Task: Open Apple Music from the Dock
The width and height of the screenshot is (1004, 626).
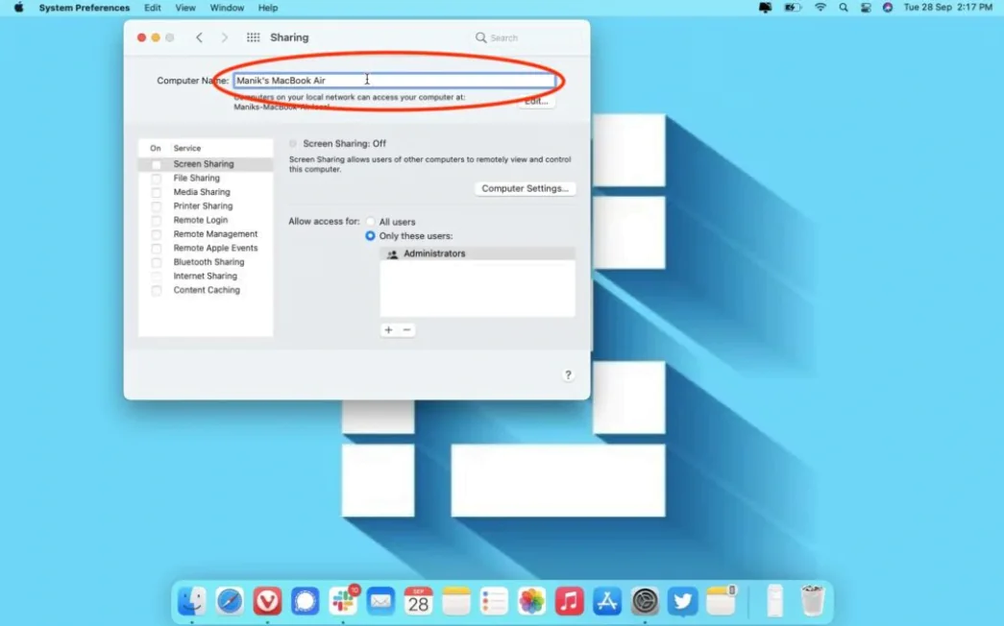Action: click(569, 601)
